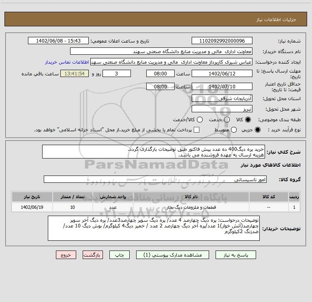Click the price validity date 1402/07/10
312x302 pixels.
point(222,86)
